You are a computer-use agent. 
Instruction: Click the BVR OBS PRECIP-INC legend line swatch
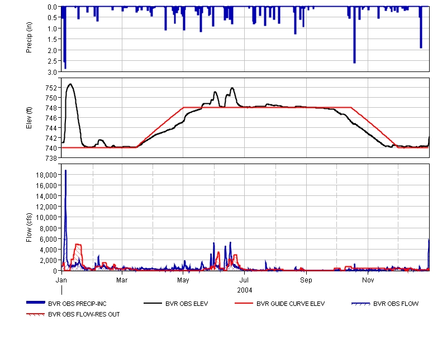click(35, 303)
